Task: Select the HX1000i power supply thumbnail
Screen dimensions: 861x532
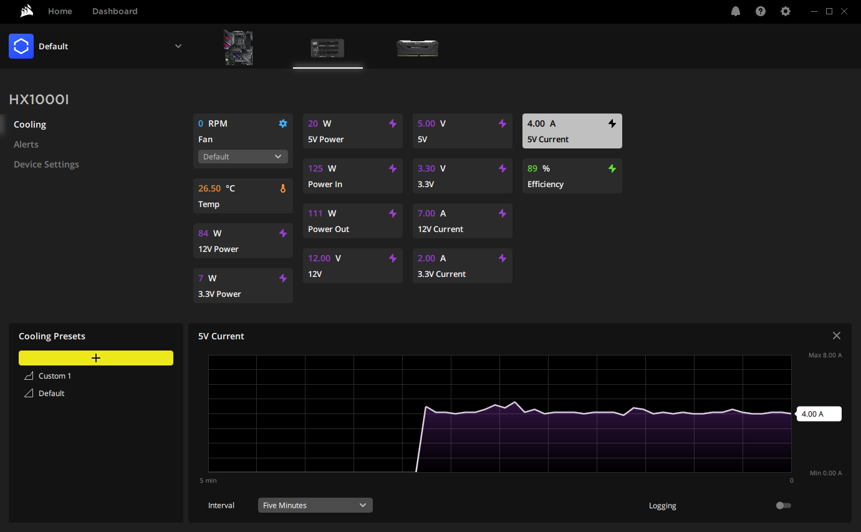Action: (x=328, y=48)
